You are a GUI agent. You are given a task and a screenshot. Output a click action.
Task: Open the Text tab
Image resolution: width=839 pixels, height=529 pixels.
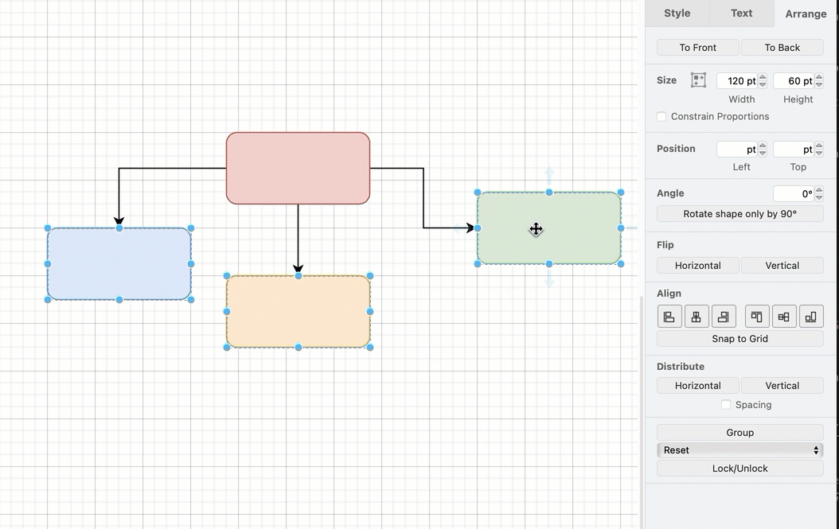[x=740, y=13]
